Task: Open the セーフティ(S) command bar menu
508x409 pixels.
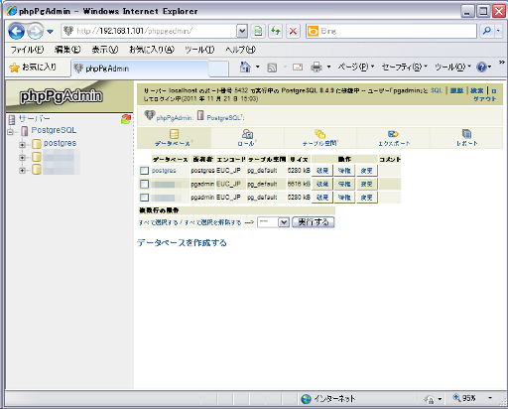Action: (x=405, y=68)
